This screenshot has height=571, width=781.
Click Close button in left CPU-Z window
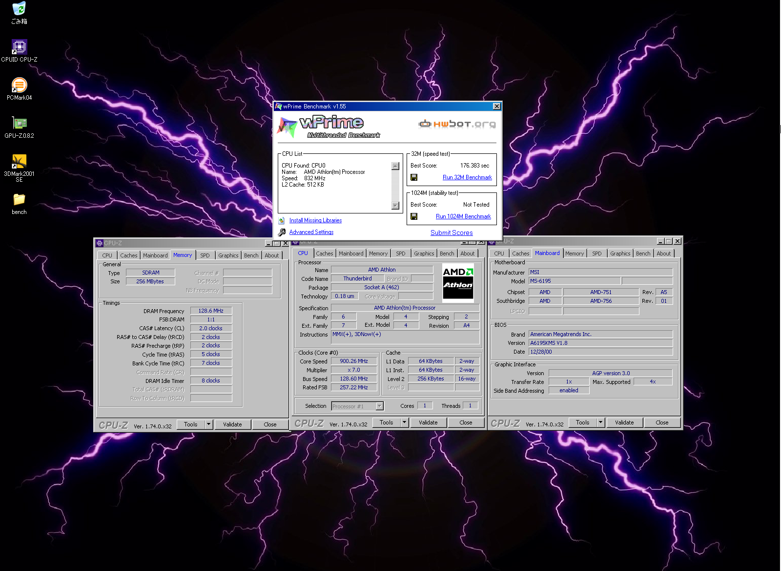click(270, 424)
